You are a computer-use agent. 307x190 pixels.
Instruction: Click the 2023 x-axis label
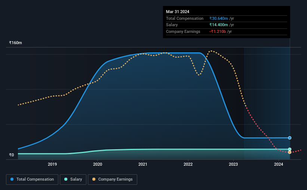tap(233, 164)
